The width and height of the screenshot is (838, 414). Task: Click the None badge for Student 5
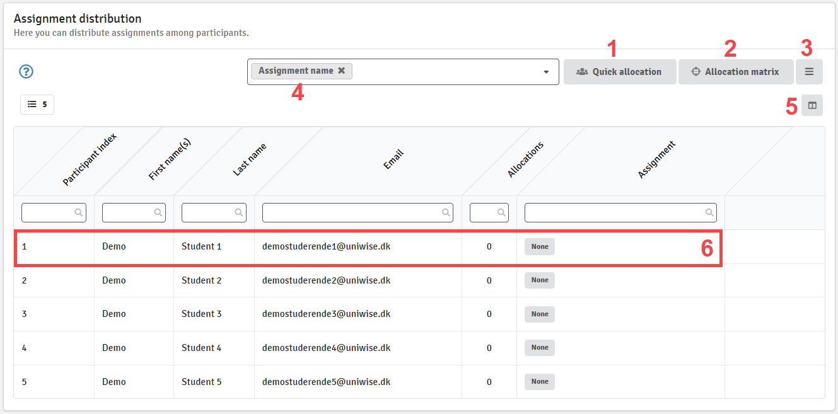[540, 381]
